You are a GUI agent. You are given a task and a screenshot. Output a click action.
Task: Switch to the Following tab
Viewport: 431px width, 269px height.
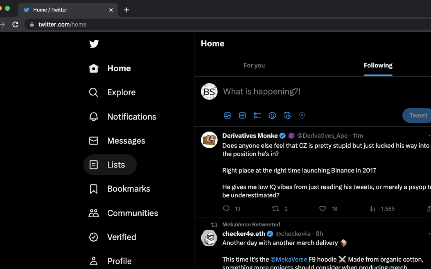(x=378, y=65)
